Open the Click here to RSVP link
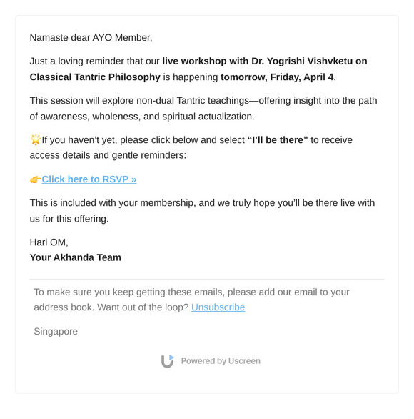 pyautogui.click(x=89, y=179)
